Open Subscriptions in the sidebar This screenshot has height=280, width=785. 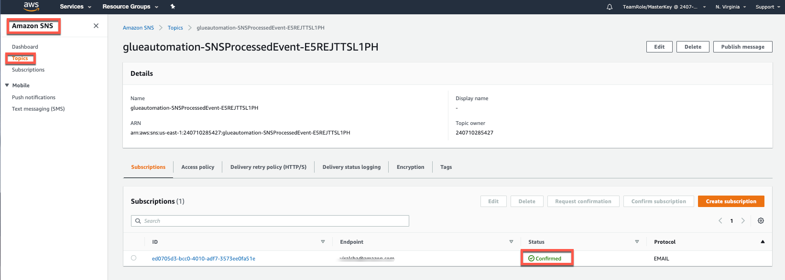28,70
